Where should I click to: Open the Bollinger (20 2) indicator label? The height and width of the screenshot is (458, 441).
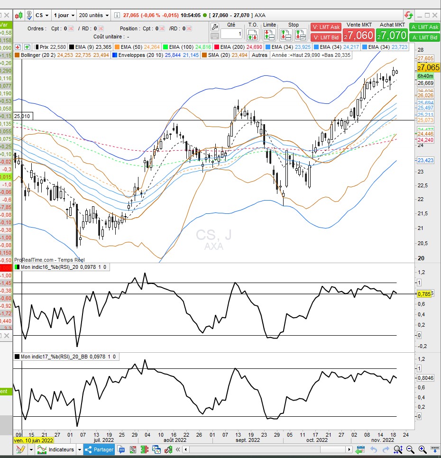[62, 55]
